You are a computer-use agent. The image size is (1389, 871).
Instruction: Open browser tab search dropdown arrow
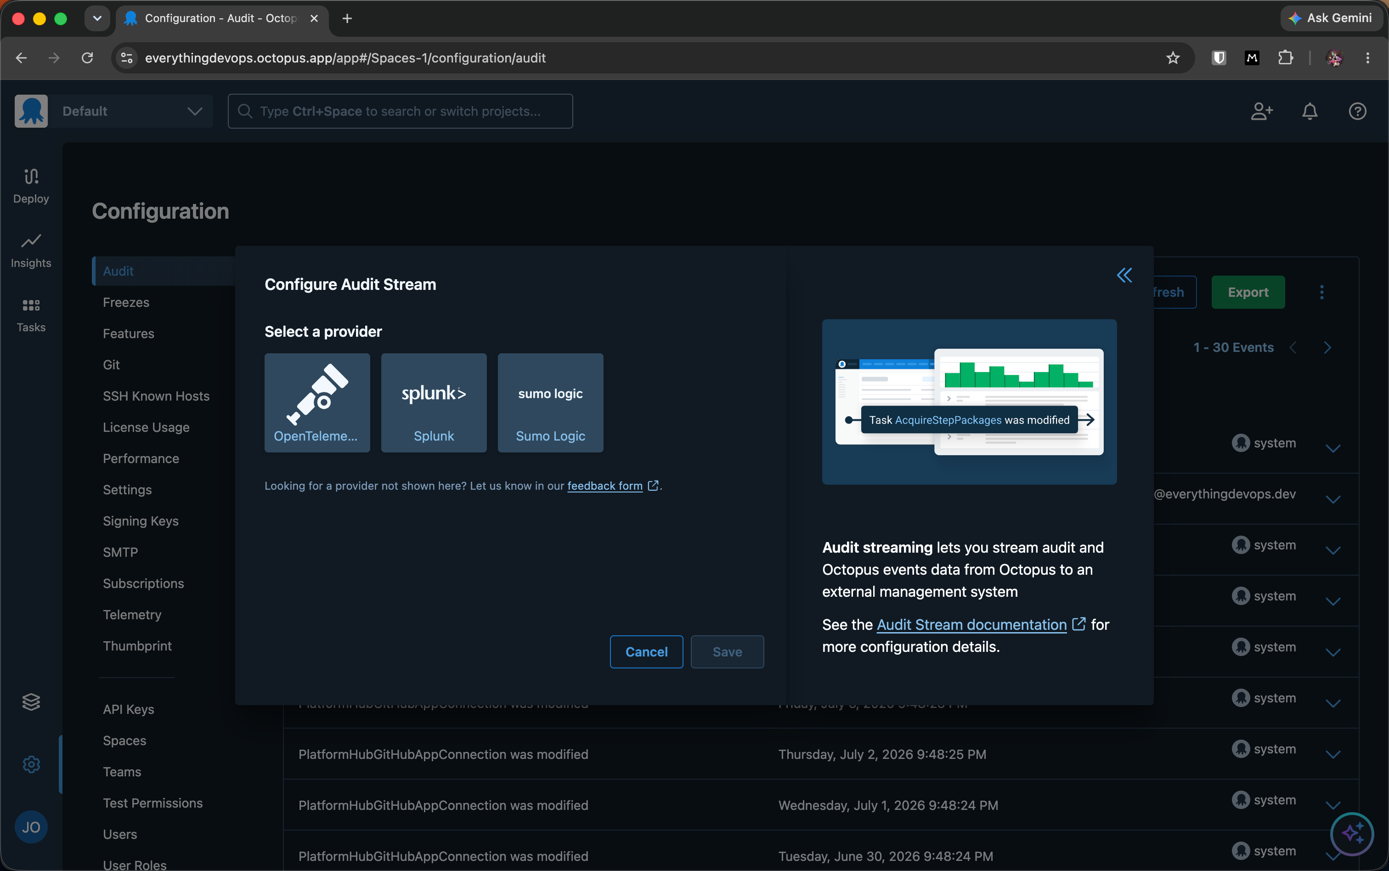click(97, 18)
